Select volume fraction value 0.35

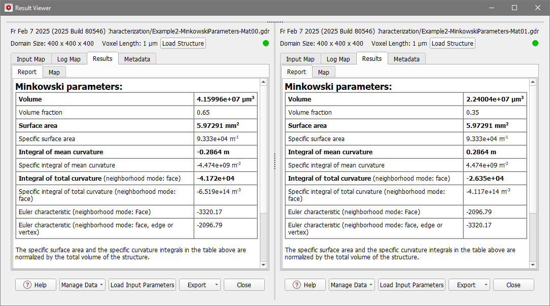(x=472, y=112)
